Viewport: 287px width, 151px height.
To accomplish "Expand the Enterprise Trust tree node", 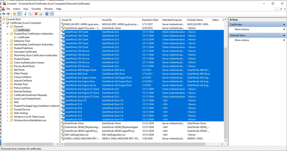I will 7,41.
